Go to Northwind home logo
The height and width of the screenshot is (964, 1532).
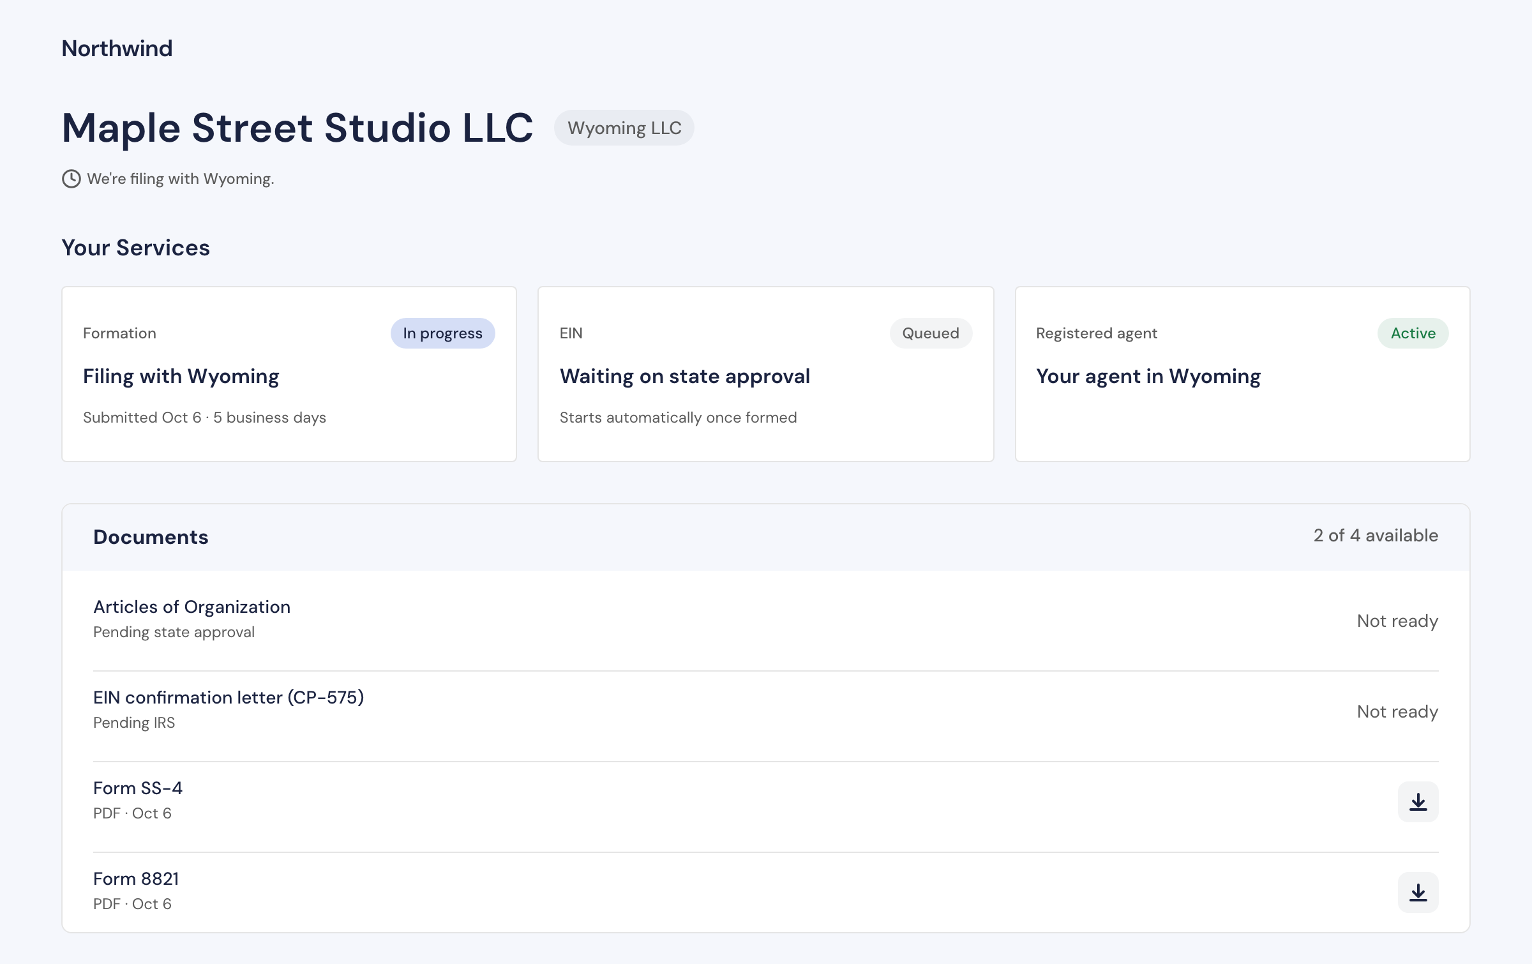[x=117, y=49]
